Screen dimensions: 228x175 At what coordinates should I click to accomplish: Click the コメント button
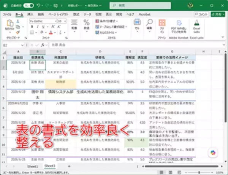201,14
